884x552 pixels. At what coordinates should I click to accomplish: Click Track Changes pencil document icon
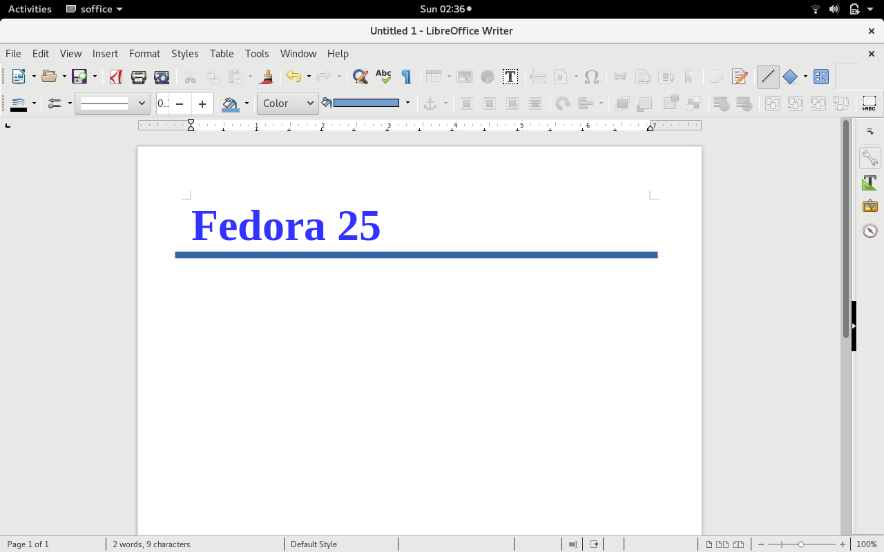[x=740, y=77]
